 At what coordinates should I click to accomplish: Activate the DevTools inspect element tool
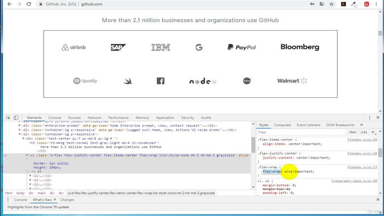point(8,118)
